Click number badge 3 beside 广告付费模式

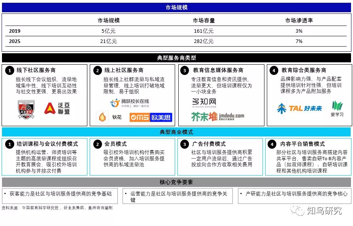(x=185, y=144)
